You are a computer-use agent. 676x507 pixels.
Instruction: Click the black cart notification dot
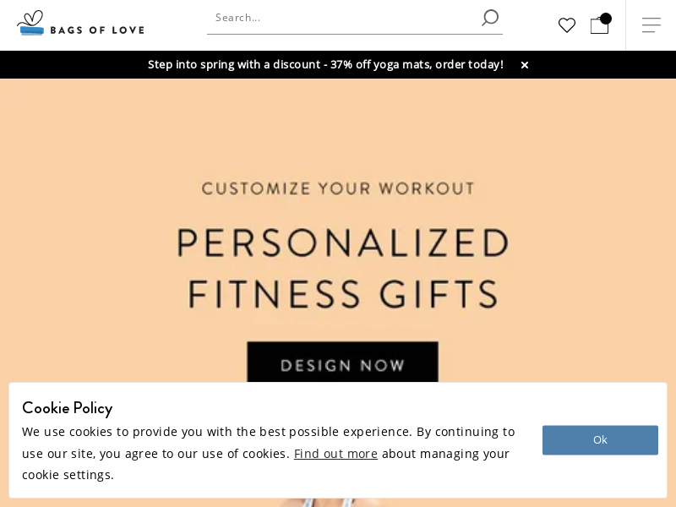pyautogui.click(x=606, y=19)
